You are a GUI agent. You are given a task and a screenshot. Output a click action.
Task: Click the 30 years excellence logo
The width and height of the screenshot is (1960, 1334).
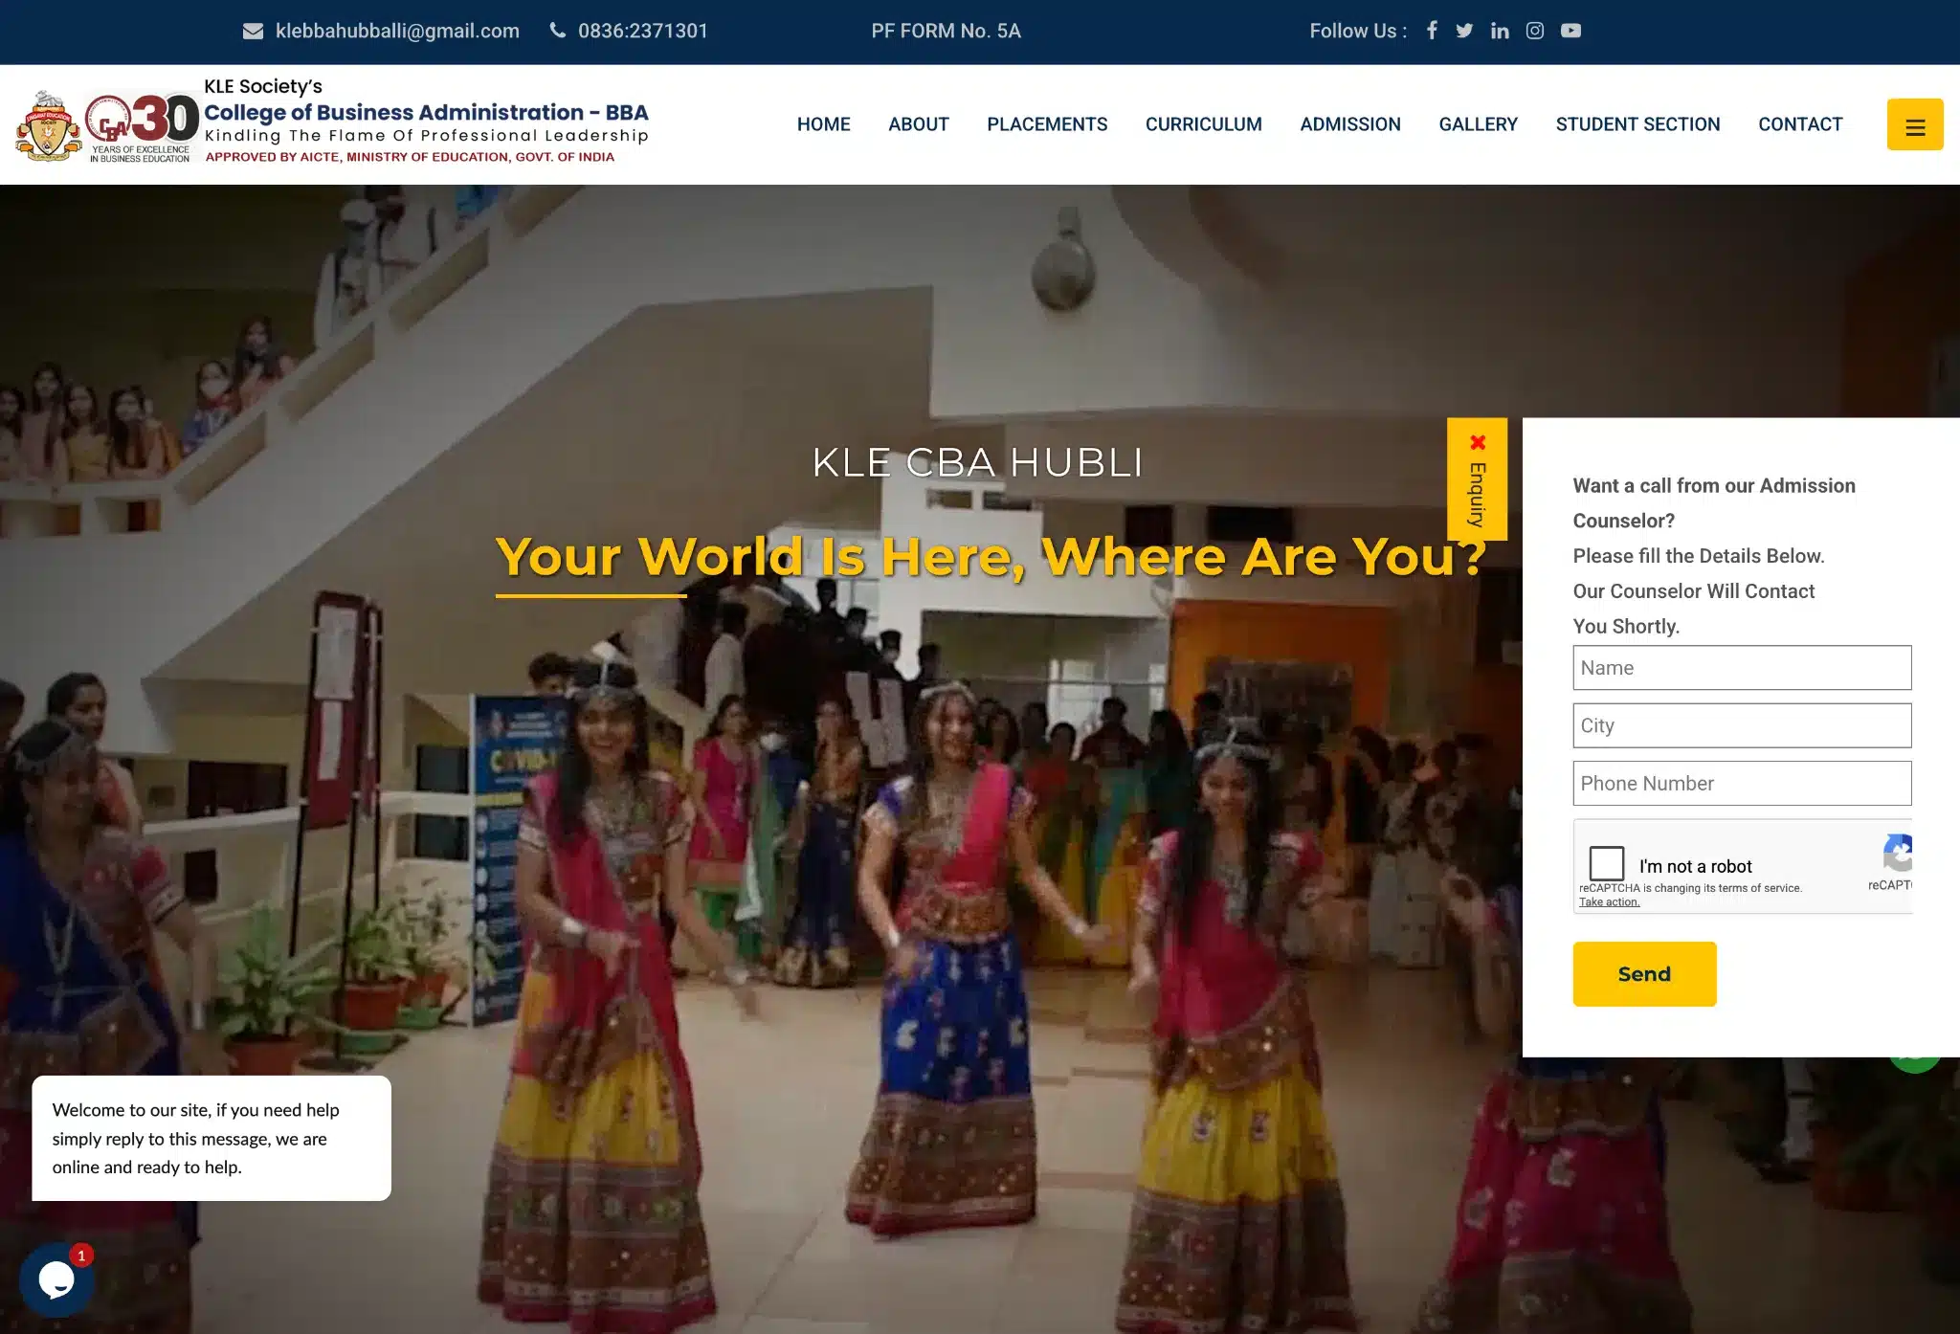click(142, 127)
